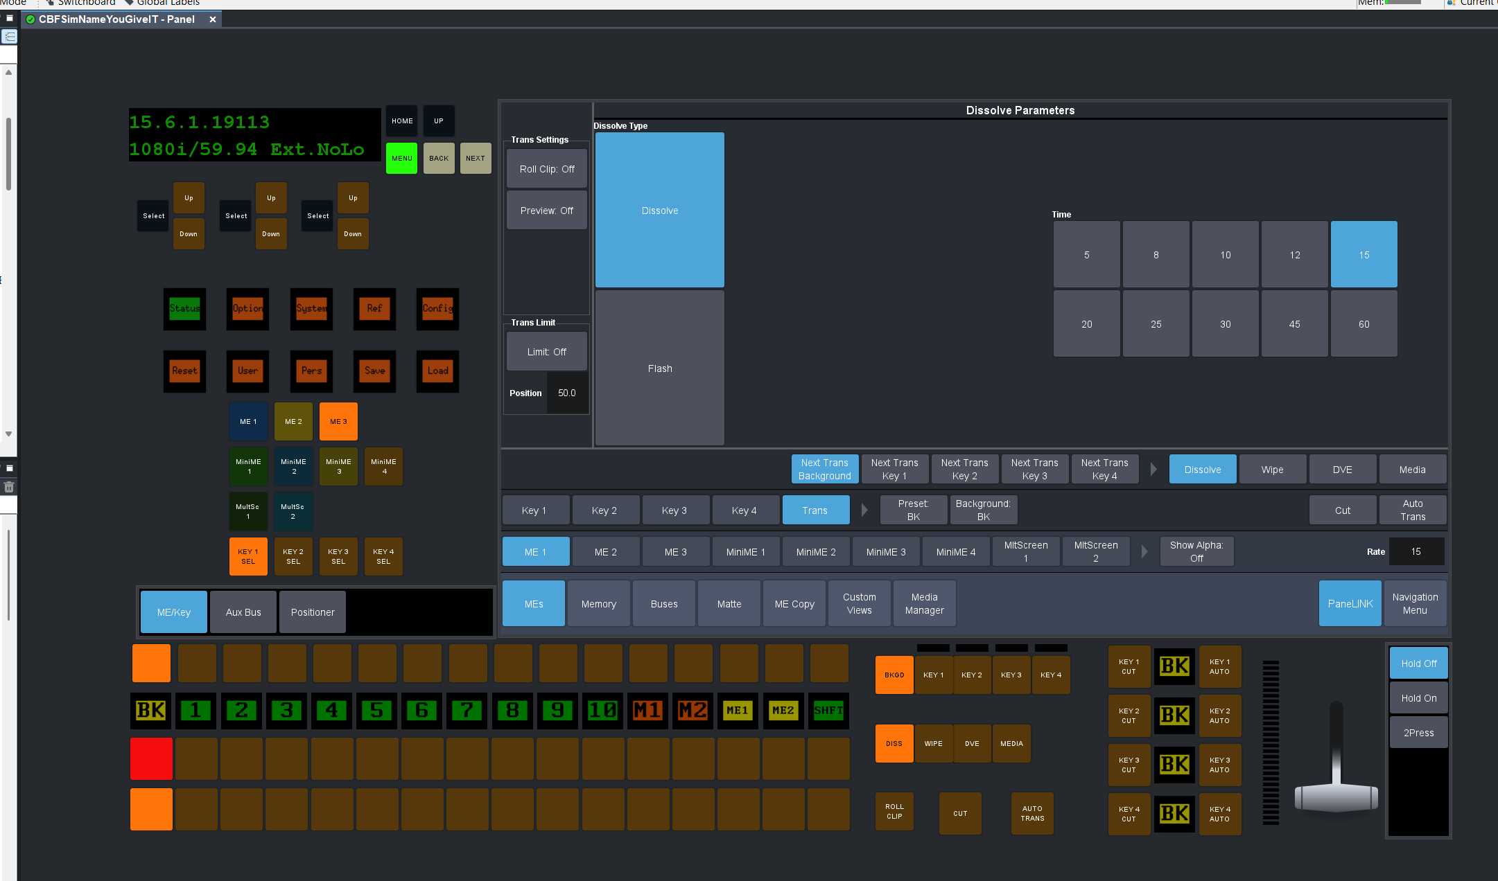Click the Rate value field
This screenshot has width=1498, height=881.
[1416, 552]
